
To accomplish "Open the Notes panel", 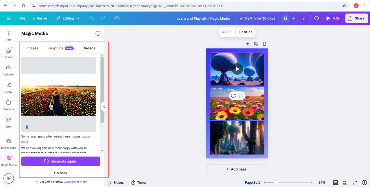I will click(116, 183).
